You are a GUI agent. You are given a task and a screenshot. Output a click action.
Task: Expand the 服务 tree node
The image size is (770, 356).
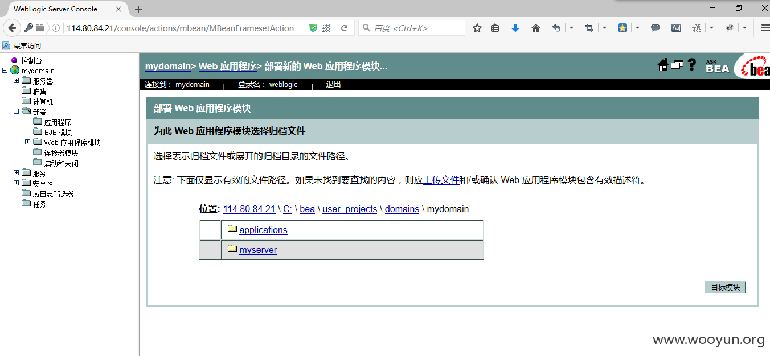click(16, 173)
